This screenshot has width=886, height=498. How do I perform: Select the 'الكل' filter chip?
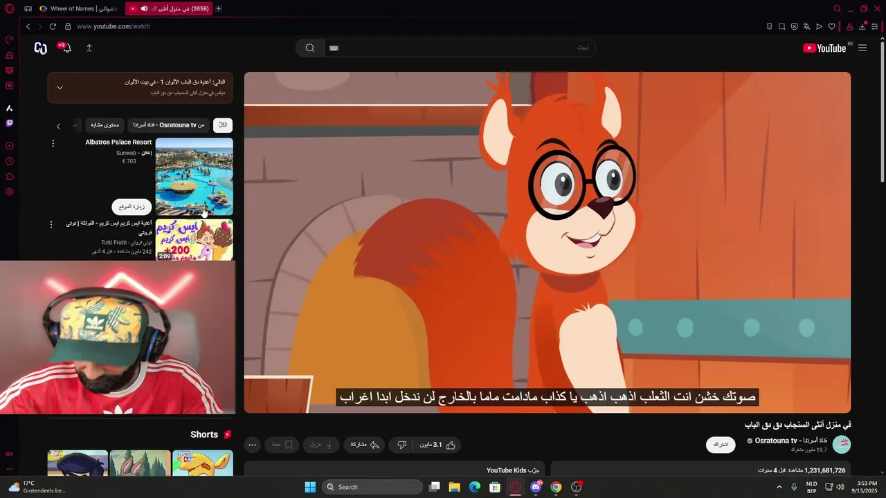[222, 125]
